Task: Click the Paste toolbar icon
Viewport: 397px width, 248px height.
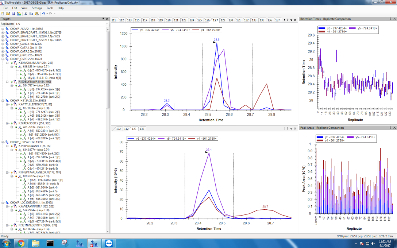Action: pyautogui.click(x=36, y=13)
